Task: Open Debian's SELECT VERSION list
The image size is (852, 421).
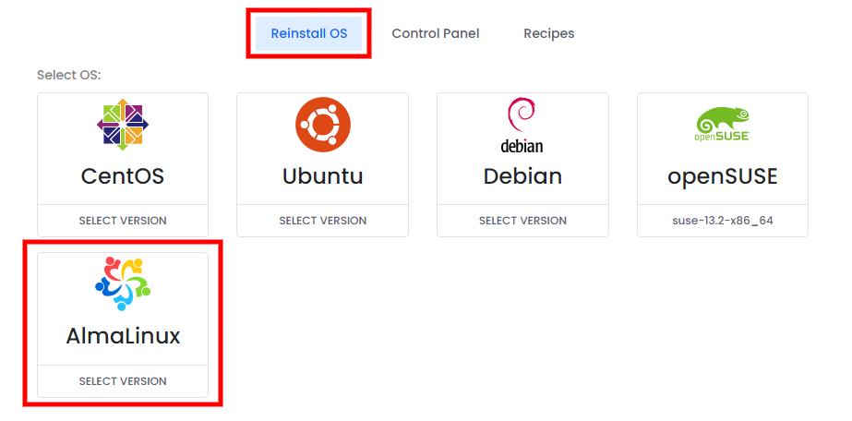Action: (522, 221)
